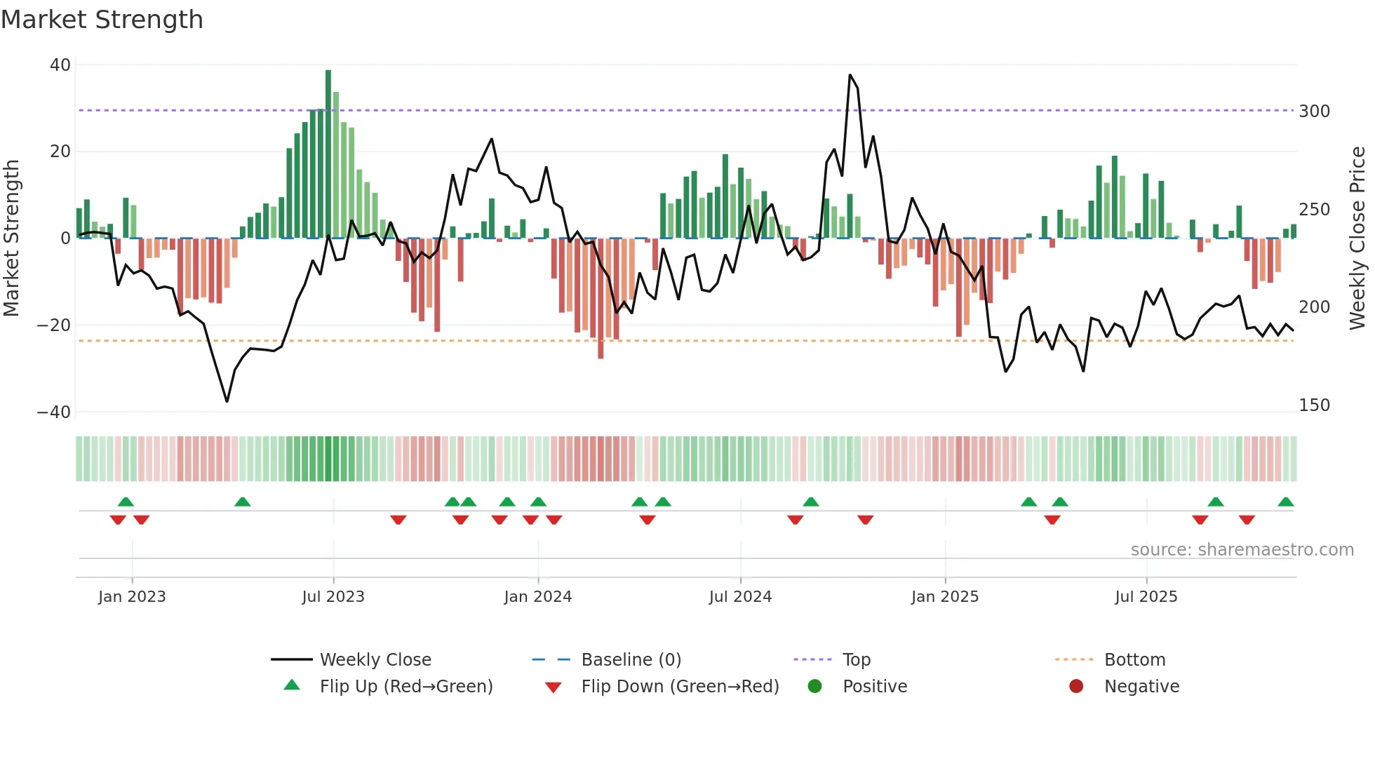
Task: Click Flip Down red triangle legend icon
Action: 553,687
